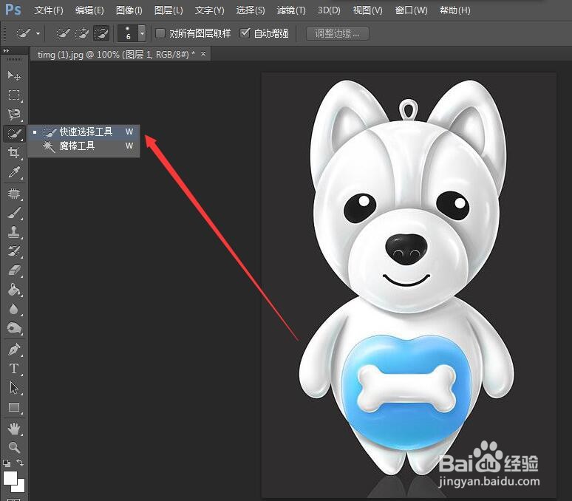Click the brush size 6 preview box
Screen dimensions: 572x501
point(128,33)
